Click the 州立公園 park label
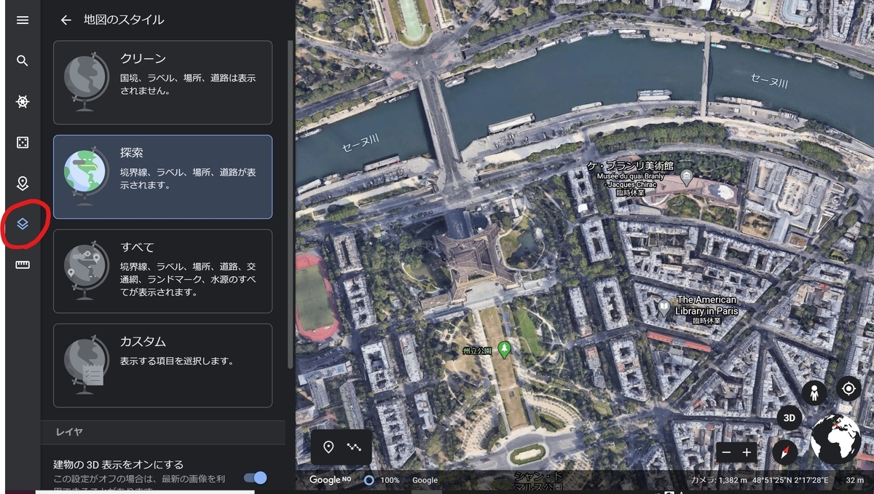This screenshot has height=494, width=874. [x=477, y=351]
